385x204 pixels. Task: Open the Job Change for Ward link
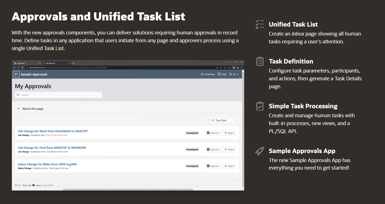tap(53, 131)
